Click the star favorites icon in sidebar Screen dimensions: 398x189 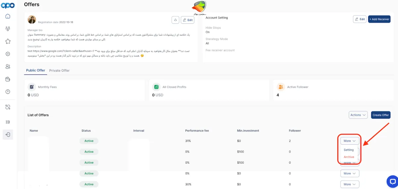[x=8, y=41]
